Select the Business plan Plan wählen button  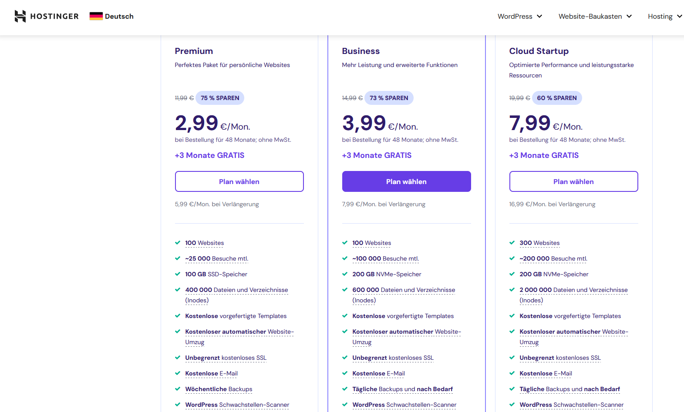point(407,181)
